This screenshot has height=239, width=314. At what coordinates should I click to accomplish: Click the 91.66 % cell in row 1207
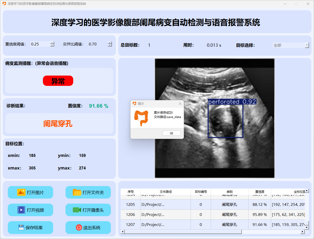click(x=260, y=225)
